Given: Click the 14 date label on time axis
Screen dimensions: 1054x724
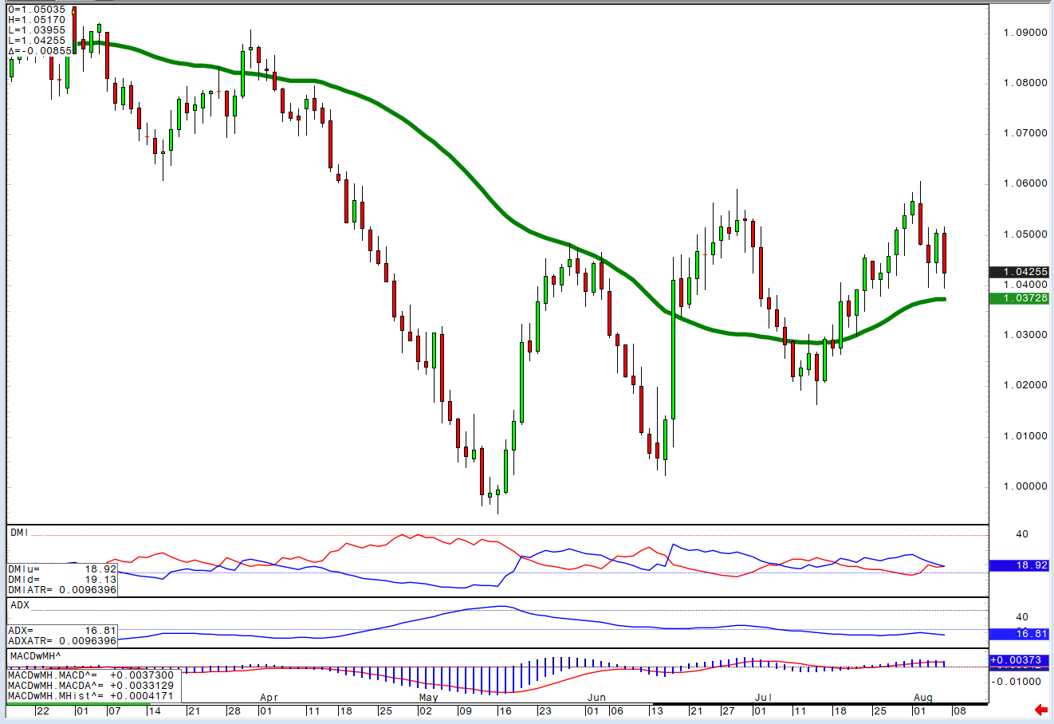Looking at the screenshot, I should 154,710.
